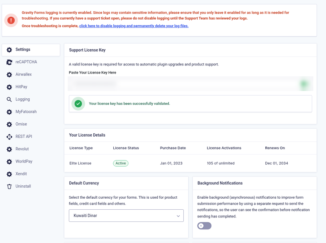Click the Active license status badge
This screenshot has height=243, width=326.
point(121,163)
